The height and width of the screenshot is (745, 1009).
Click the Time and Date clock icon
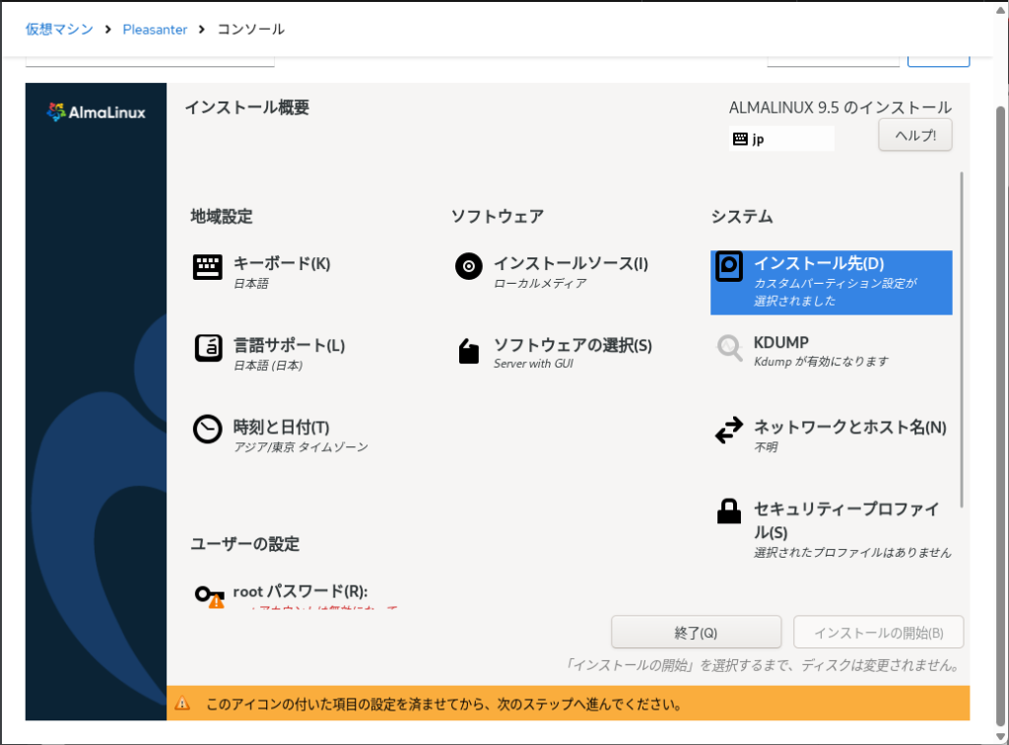click(x=207, y=430)
